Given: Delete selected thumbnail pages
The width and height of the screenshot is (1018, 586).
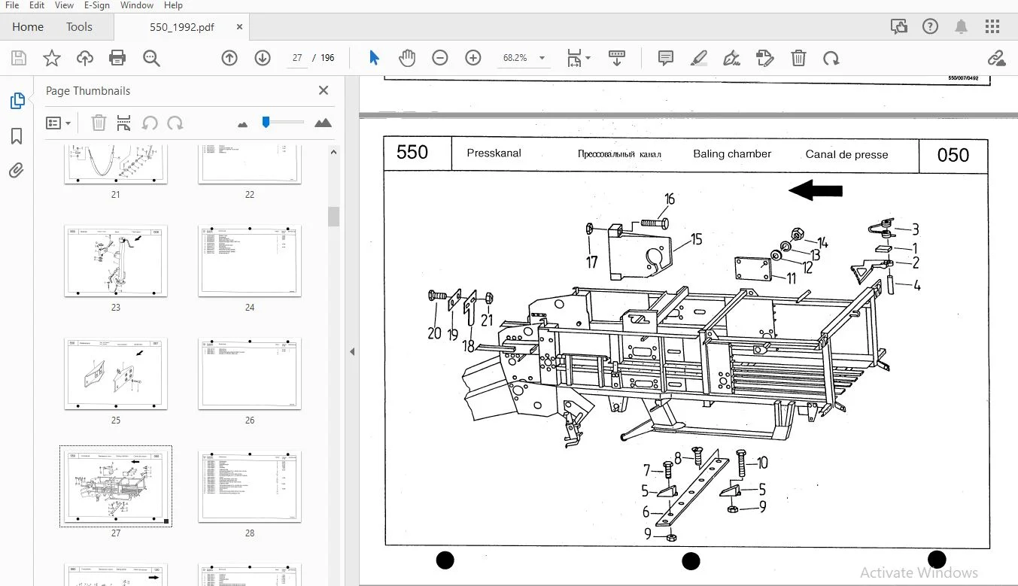Looking at the screenshot, I should tap(99, 123).
